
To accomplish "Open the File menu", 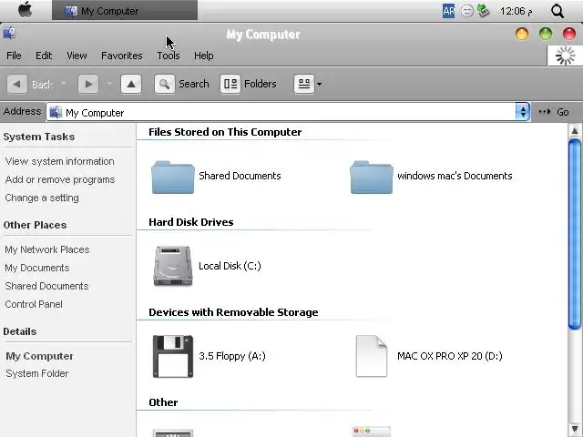I will (14, 56).
